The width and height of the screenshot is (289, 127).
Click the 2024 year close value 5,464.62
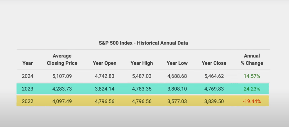point(214,76)
